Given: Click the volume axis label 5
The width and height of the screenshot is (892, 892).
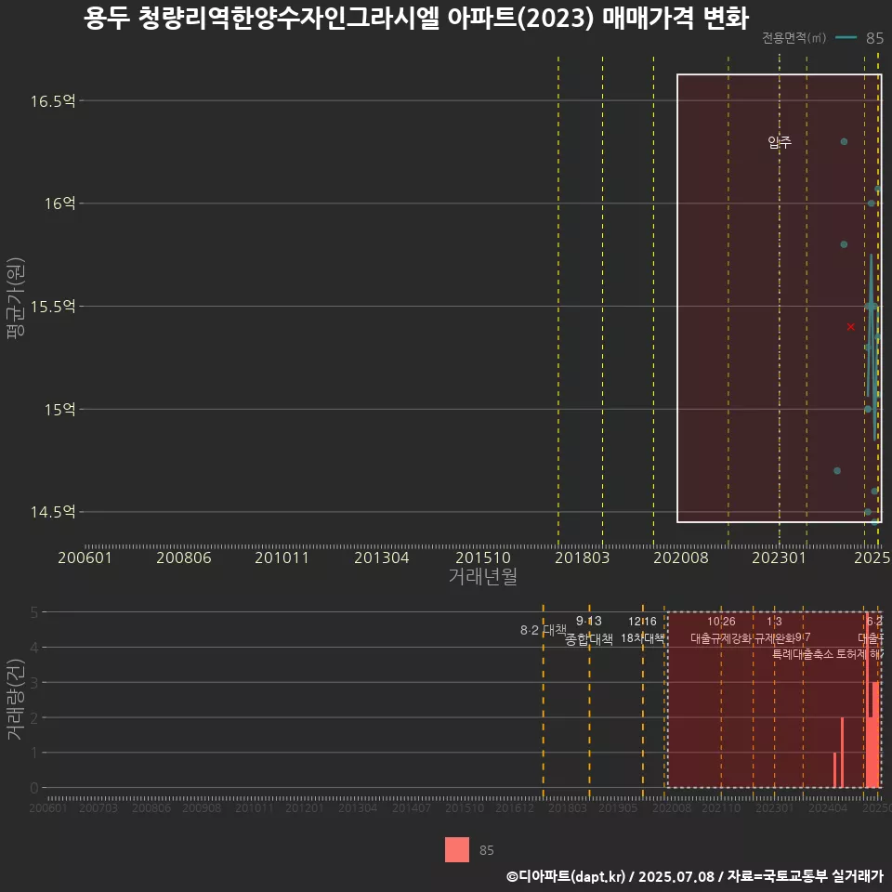Looking at the screenshot, I should pos(34,612).
